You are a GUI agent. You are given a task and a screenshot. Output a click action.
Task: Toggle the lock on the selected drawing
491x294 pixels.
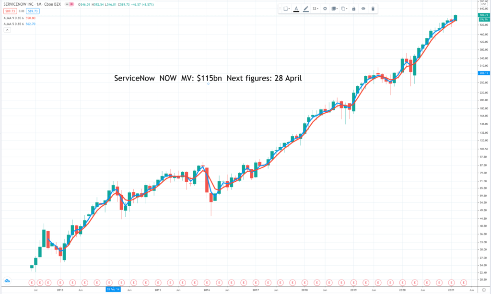click(x=353, y=9)
